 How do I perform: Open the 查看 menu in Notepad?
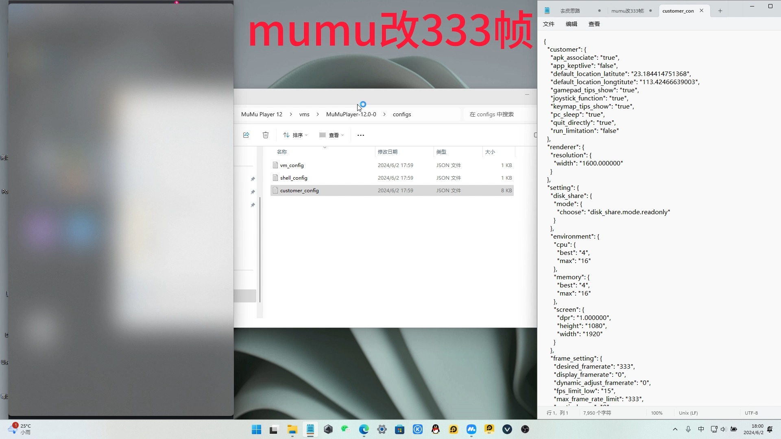coord(594,24)
